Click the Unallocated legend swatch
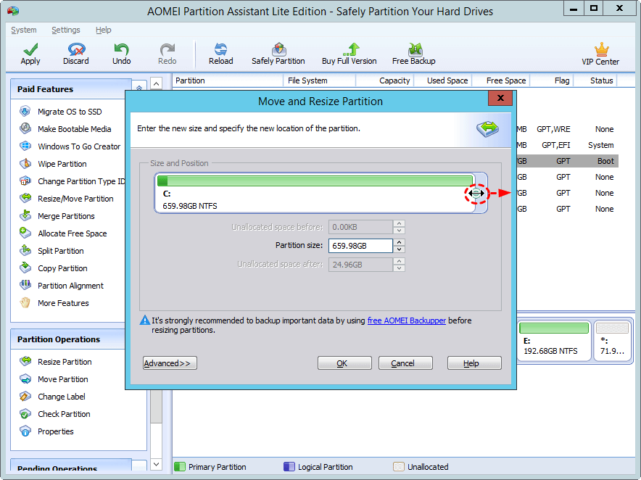 399,467
